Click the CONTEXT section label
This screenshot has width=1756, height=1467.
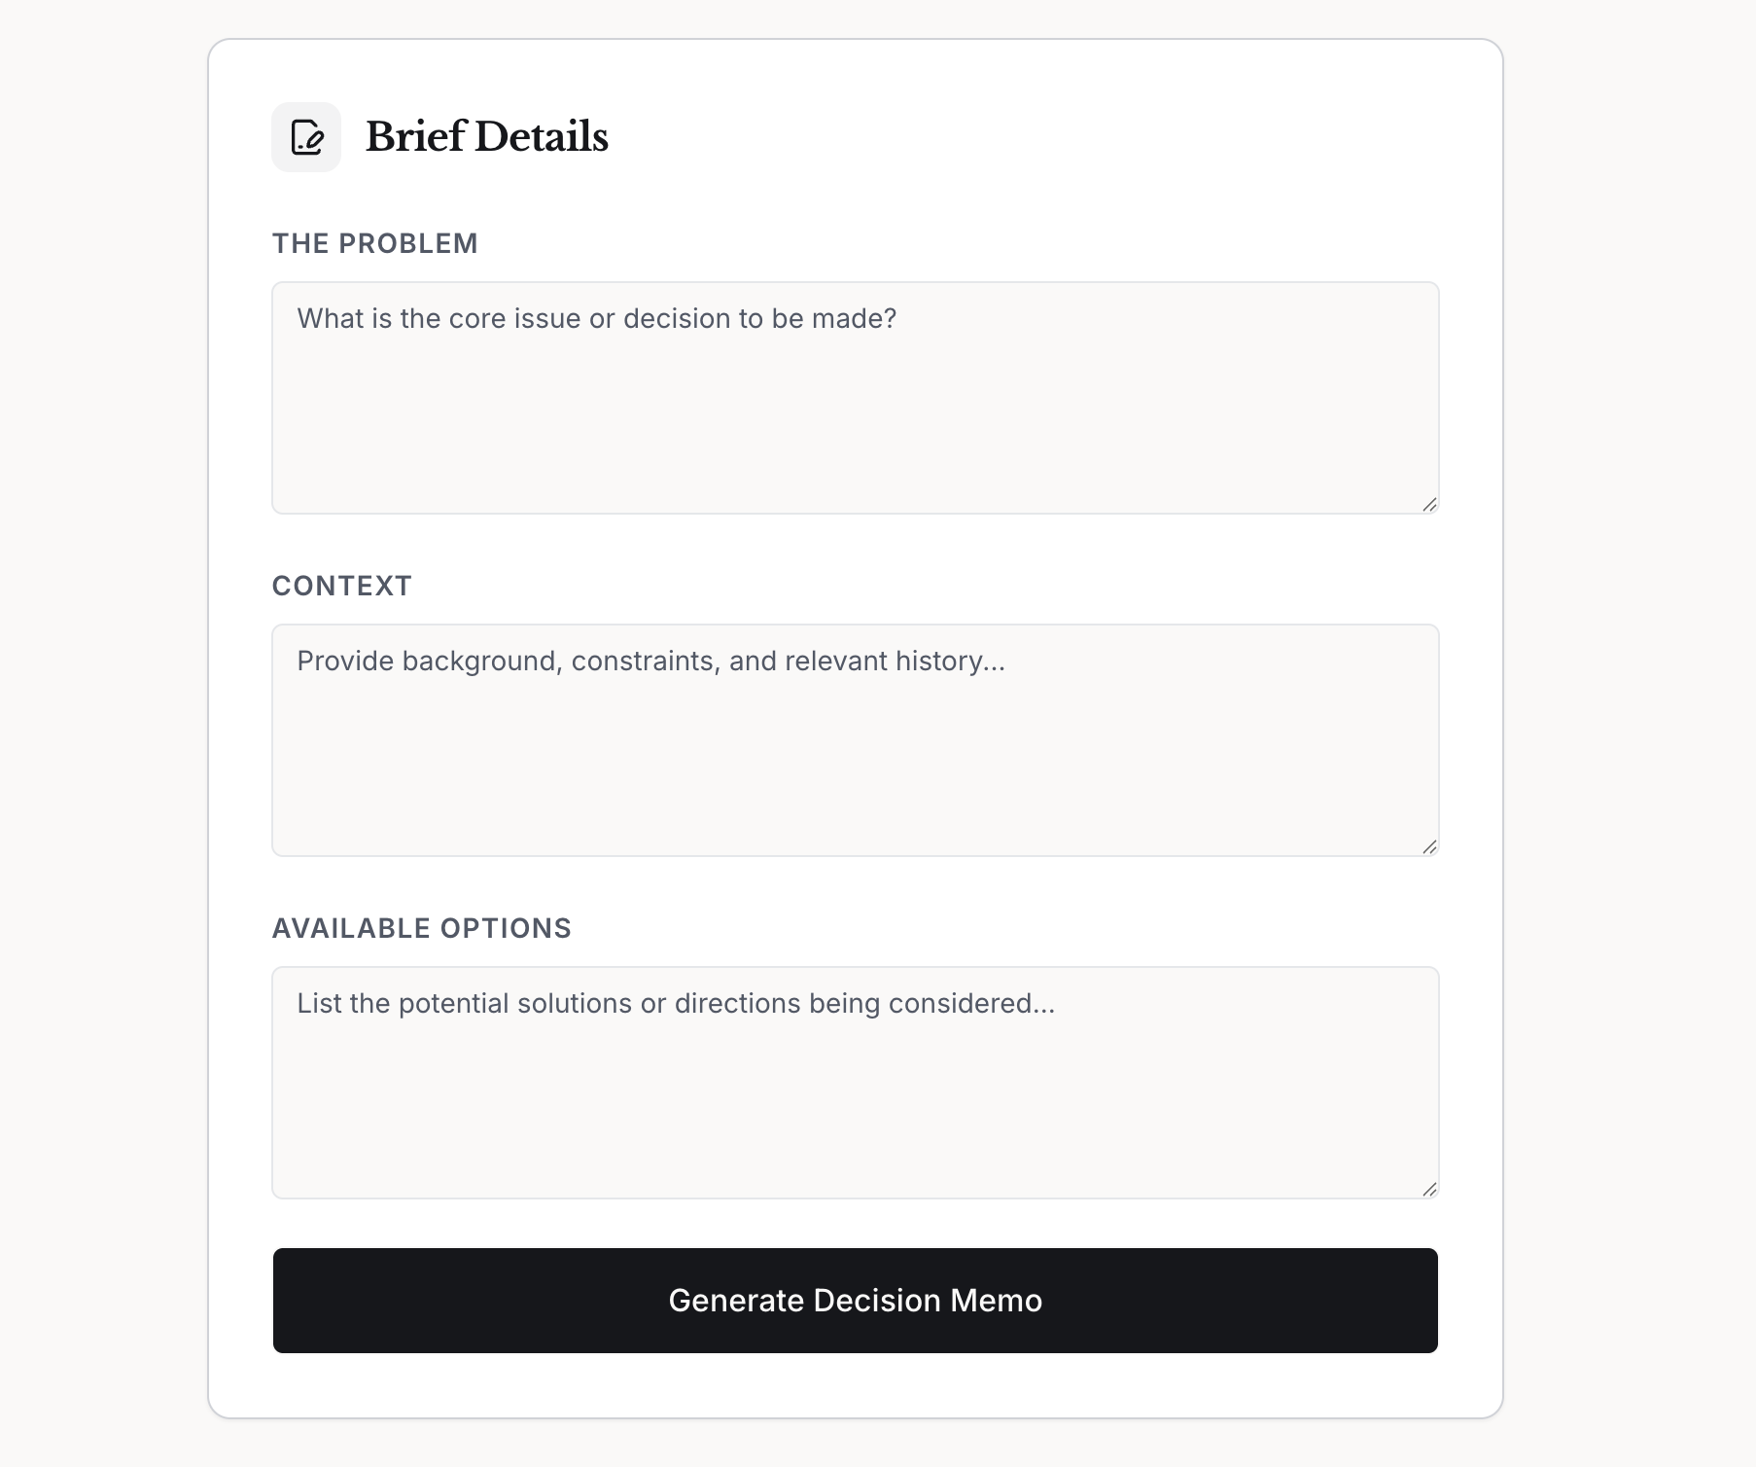pos(341,585)
